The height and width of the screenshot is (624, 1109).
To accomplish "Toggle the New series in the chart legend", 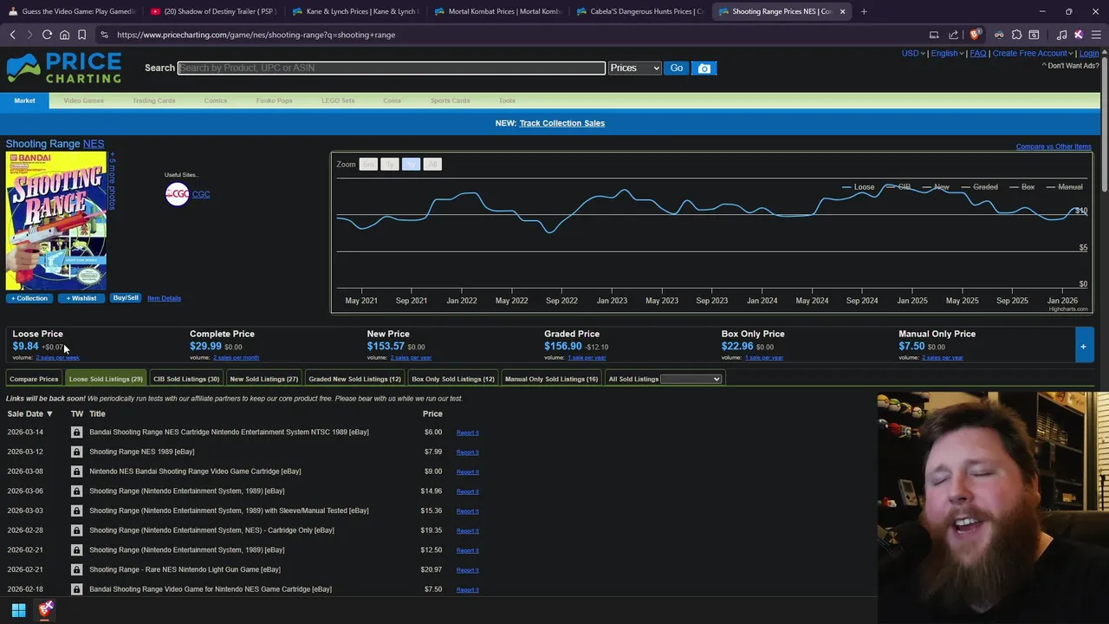I will (937, 187).
